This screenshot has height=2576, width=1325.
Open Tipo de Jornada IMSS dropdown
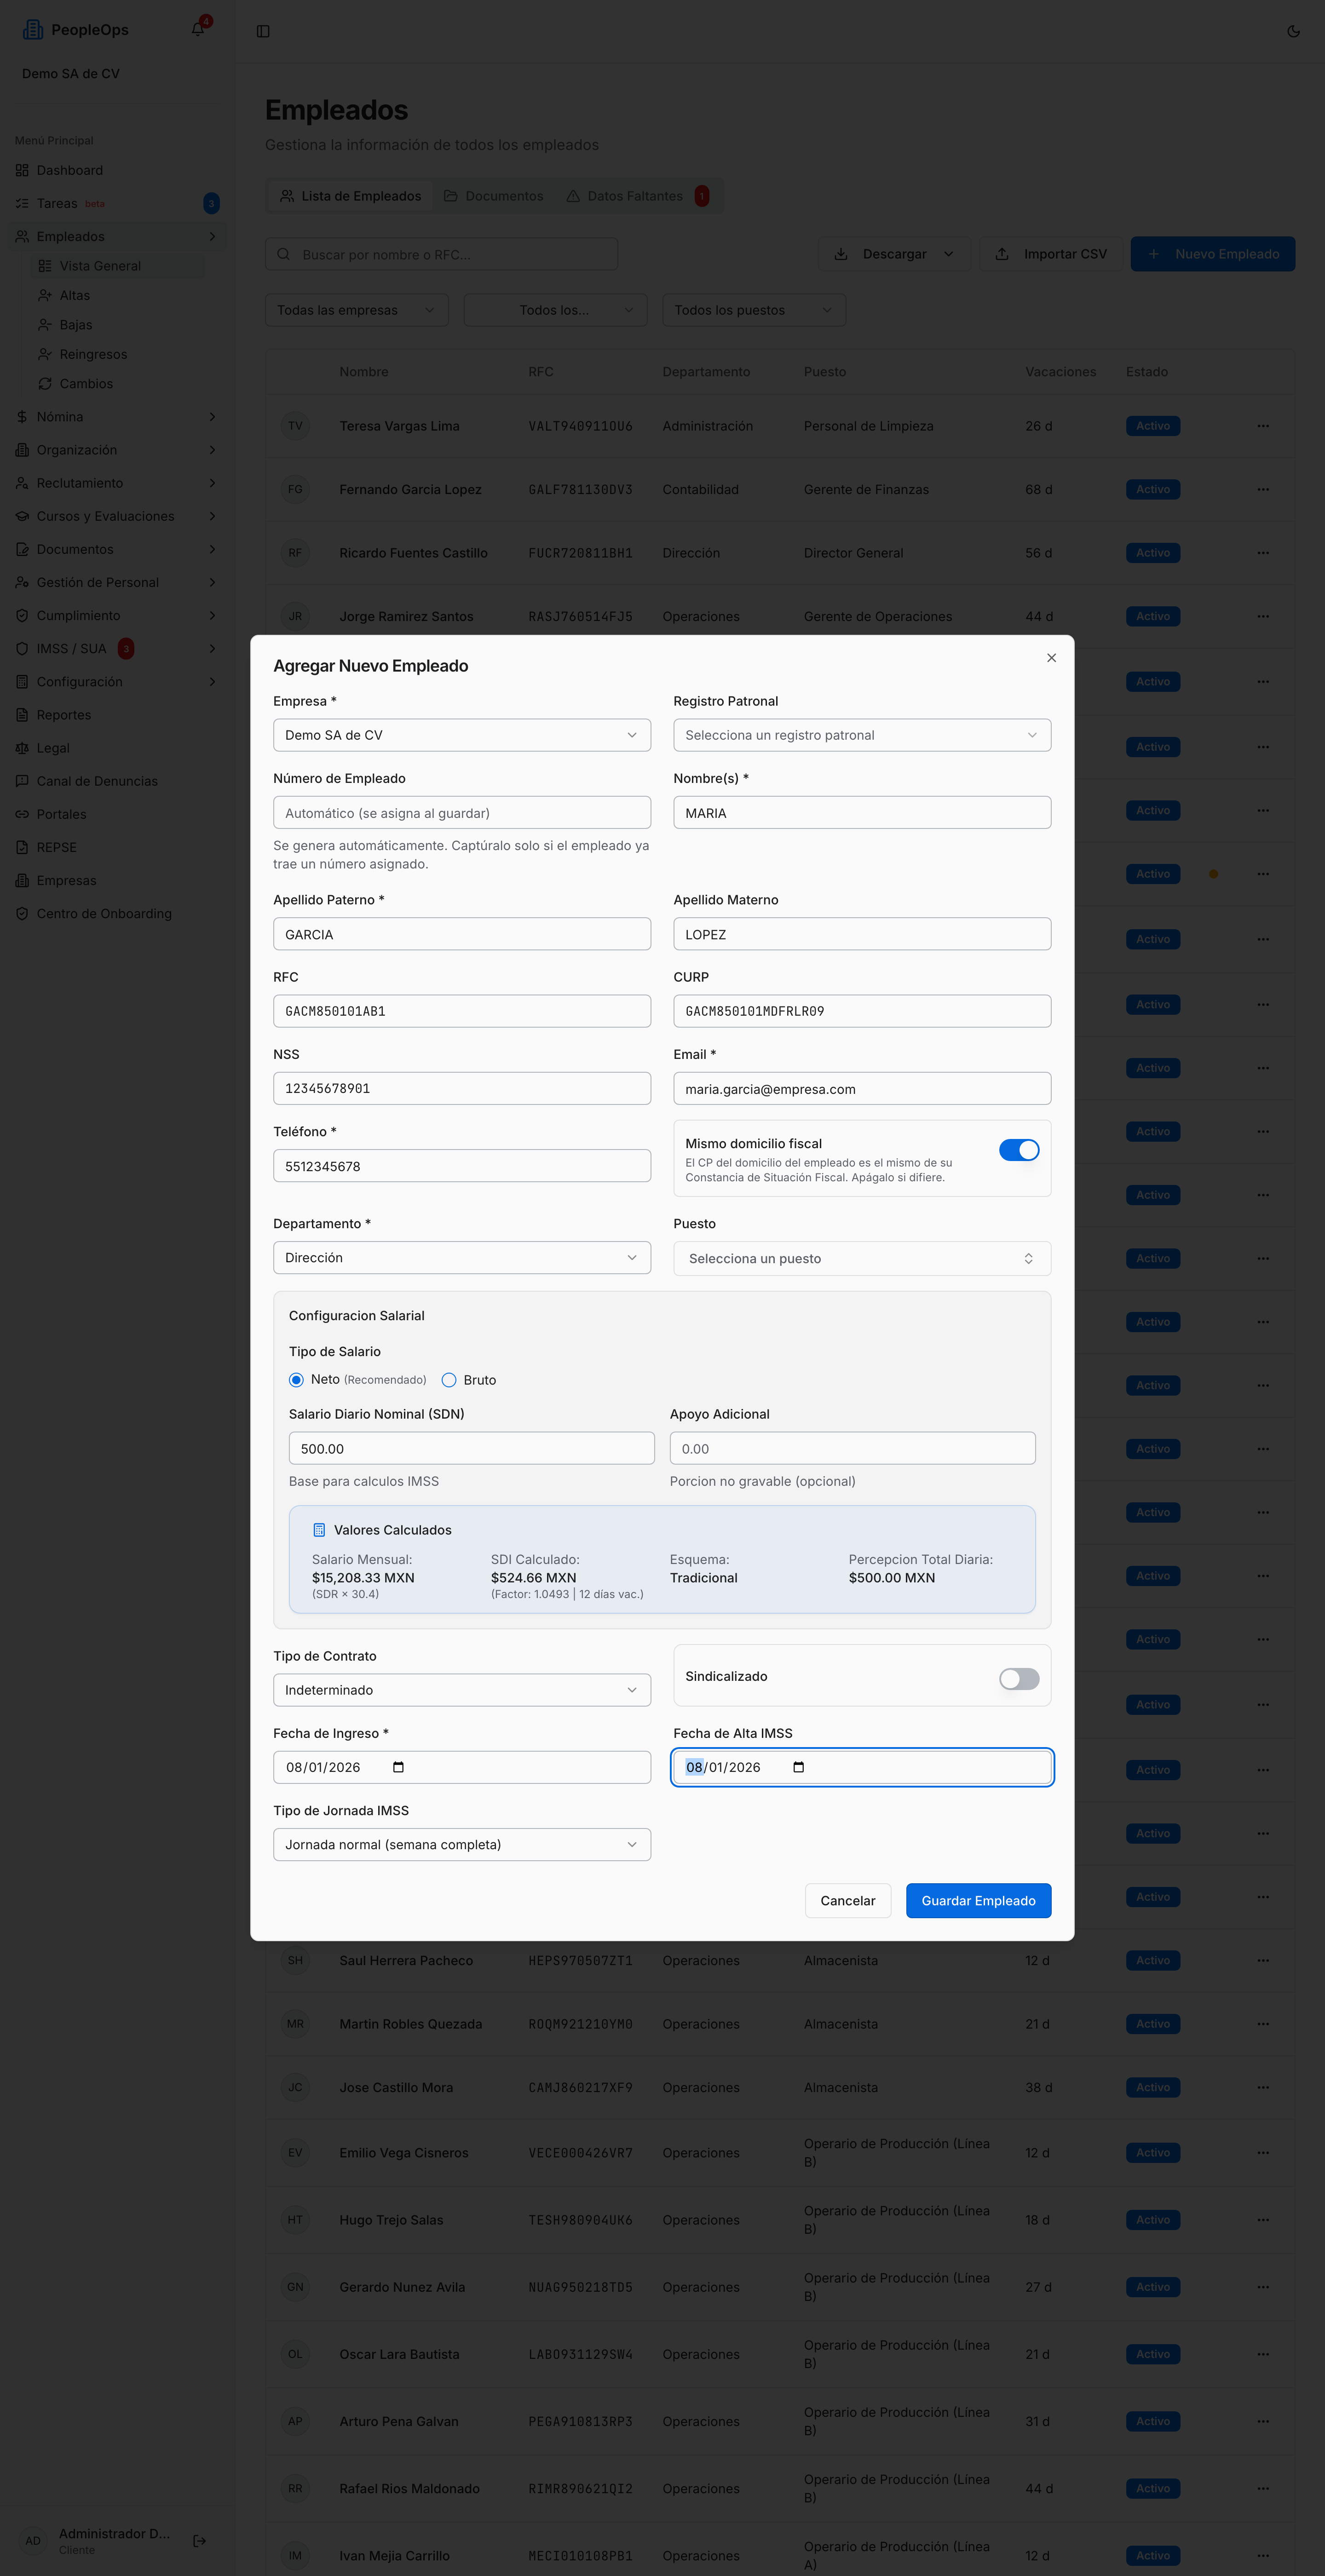tap(462, 1845)
